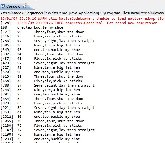Click the terminated SequenceFileWriteDemo launch label

(x=82, y=13)
